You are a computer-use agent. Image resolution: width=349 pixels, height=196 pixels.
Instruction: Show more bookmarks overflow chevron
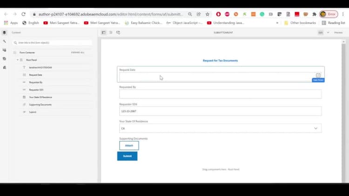click(x=277, y=23)
